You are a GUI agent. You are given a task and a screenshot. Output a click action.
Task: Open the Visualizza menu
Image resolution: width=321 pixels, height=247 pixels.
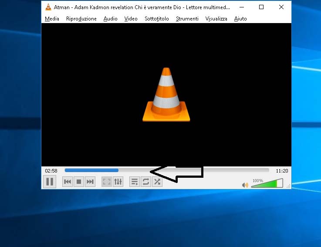click(x=216, y=19)
